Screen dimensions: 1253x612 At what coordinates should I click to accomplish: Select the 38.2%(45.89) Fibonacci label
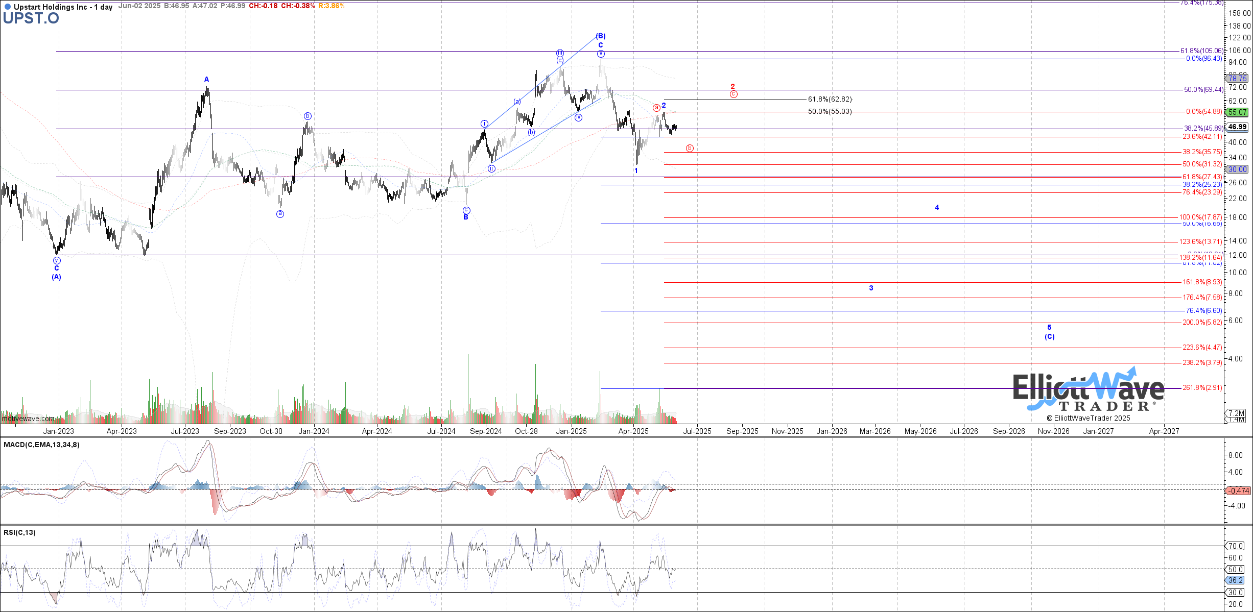coord(1203,129)
